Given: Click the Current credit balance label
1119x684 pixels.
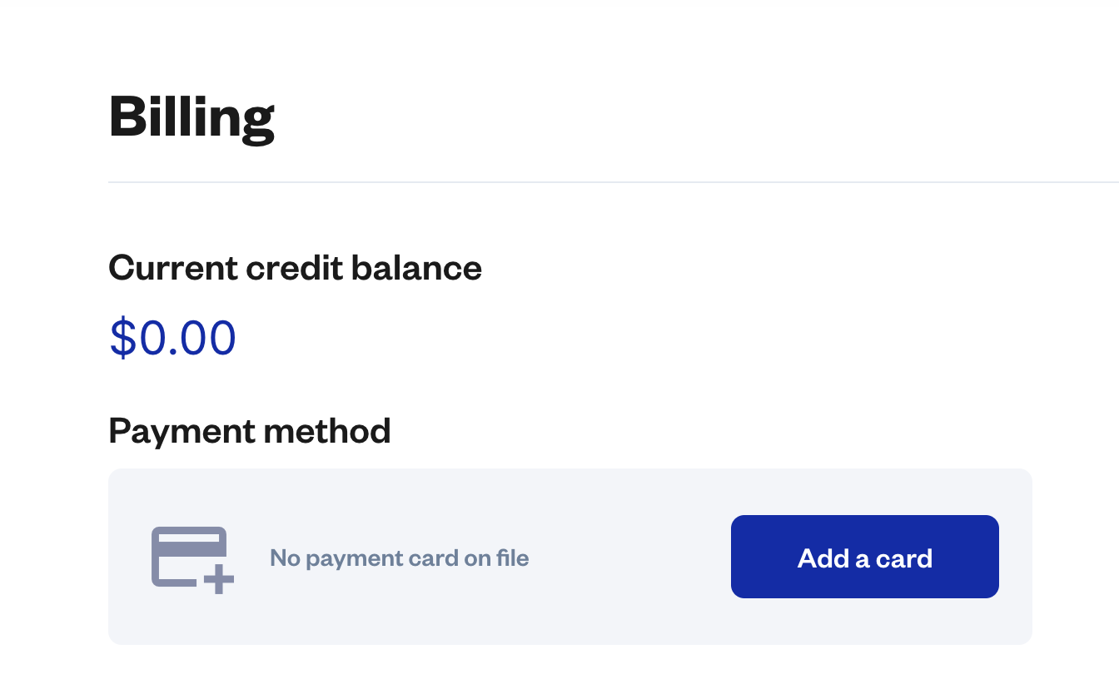Looking at the screenshot, I should 295,268.
